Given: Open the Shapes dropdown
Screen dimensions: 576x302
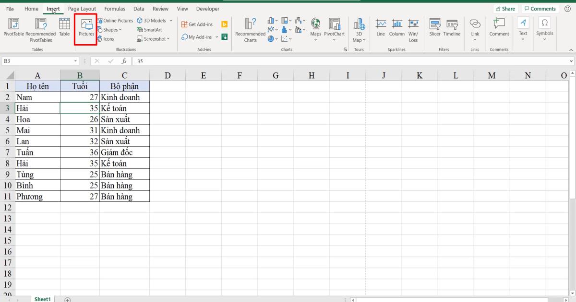Looking at the screenshot, I should (x=110, y=29).
